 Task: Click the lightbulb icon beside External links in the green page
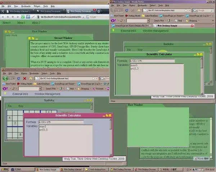click(x=113, y=30)
